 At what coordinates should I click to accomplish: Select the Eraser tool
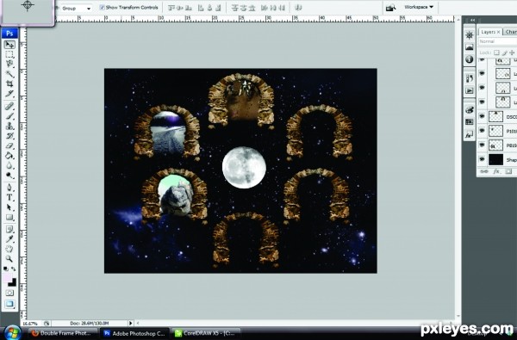click(9, 145)
